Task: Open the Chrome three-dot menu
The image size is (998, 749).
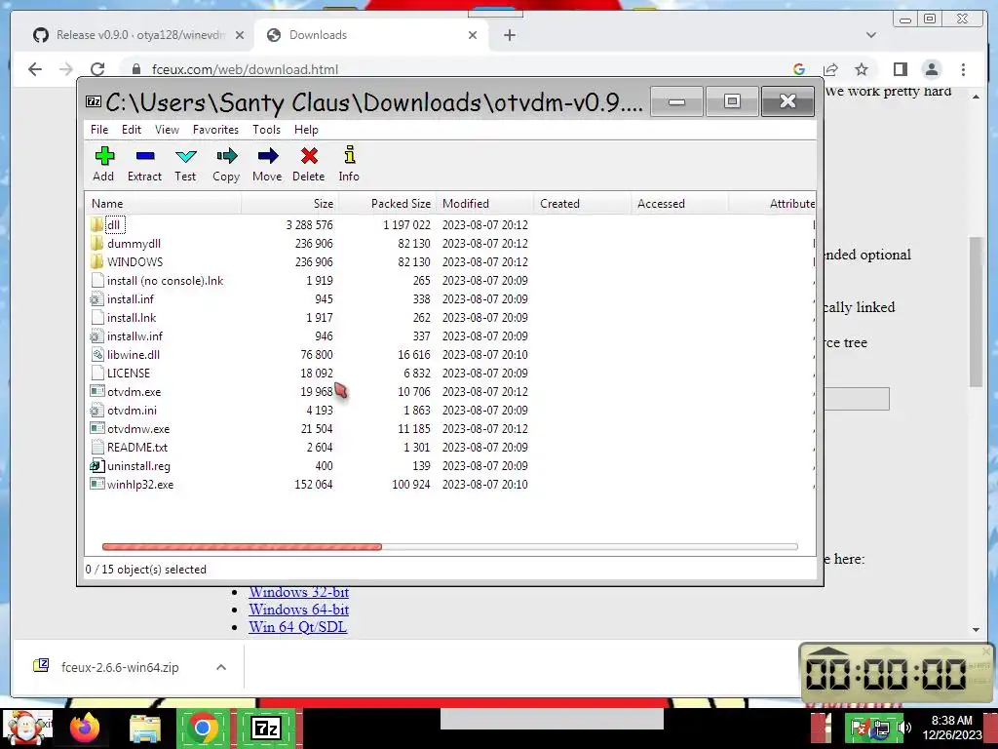Action: tap(963, 69)
